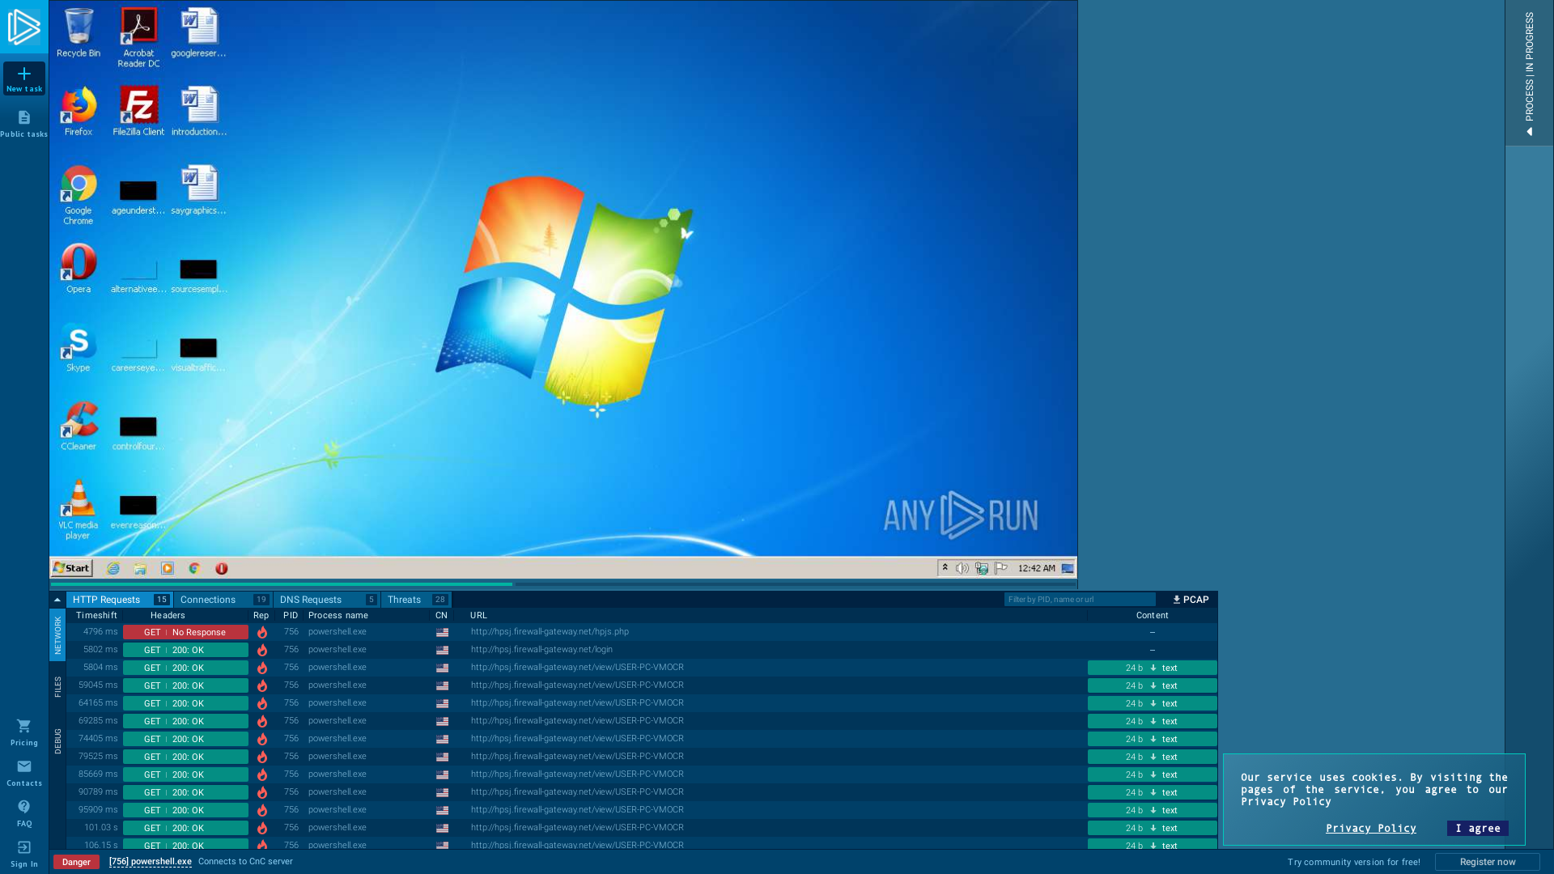Select the saygraphics... Word document

[198, 190]
